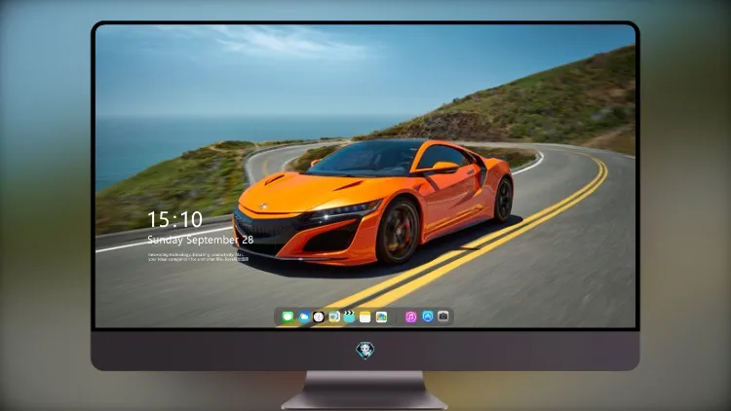The width and height of the screenshot is (731, 411).
Task: Click the logo badge on monitor chin
Action: tap(365, 351)
